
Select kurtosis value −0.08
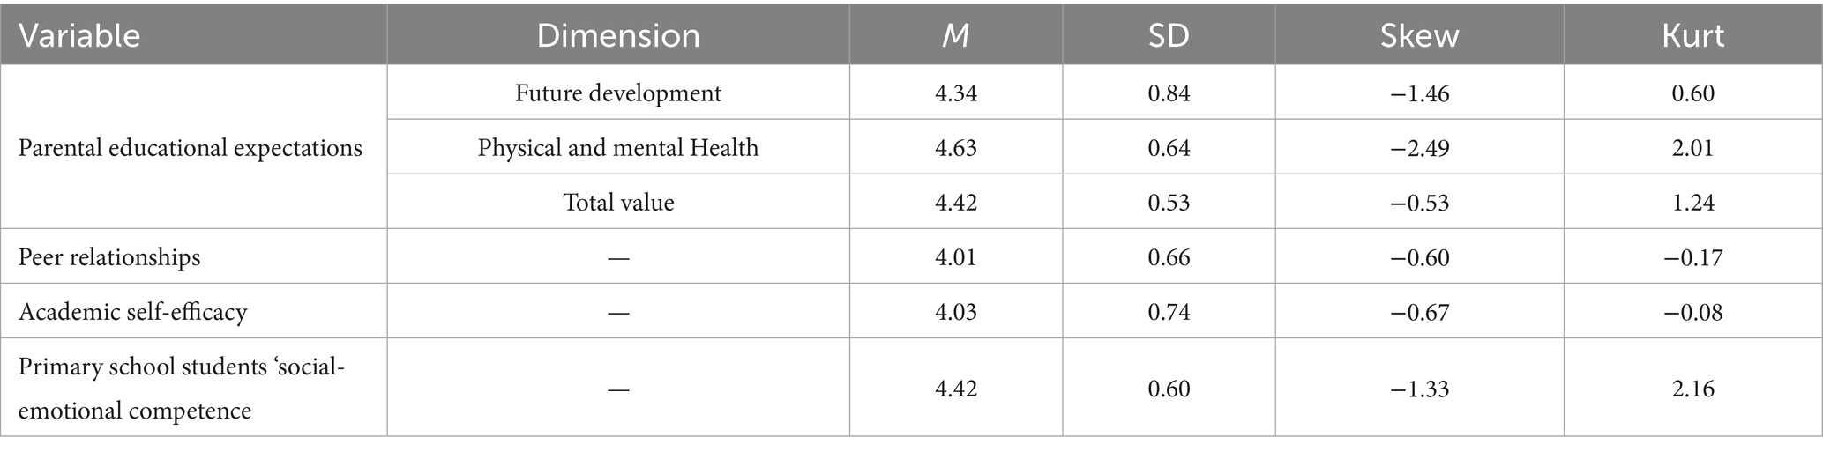[x=1692, y=311]
